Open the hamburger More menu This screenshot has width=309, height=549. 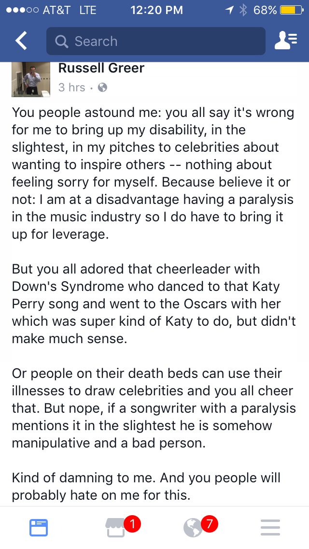click(270, 528)
